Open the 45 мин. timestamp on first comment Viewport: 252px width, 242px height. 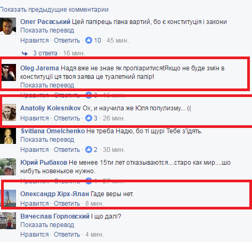118,41
